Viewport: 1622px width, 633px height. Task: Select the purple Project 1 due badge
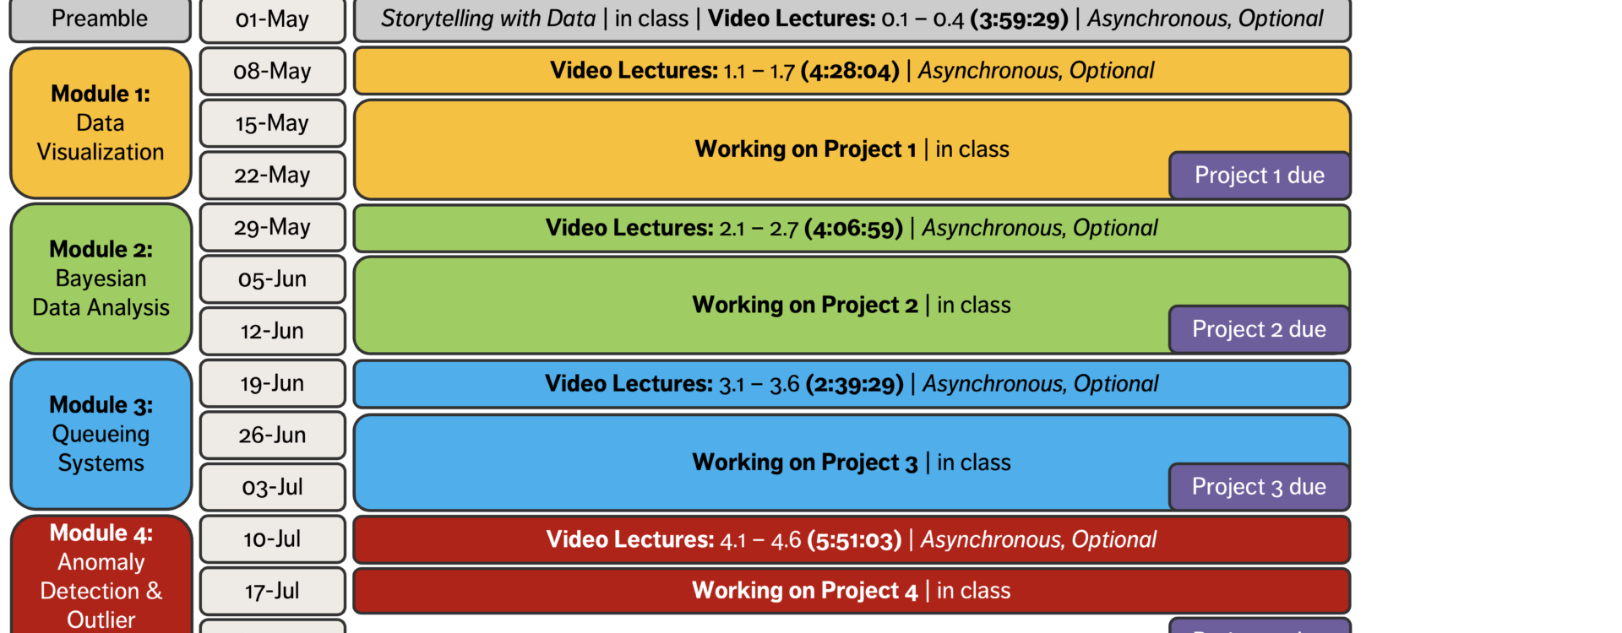click(1259, 176)
